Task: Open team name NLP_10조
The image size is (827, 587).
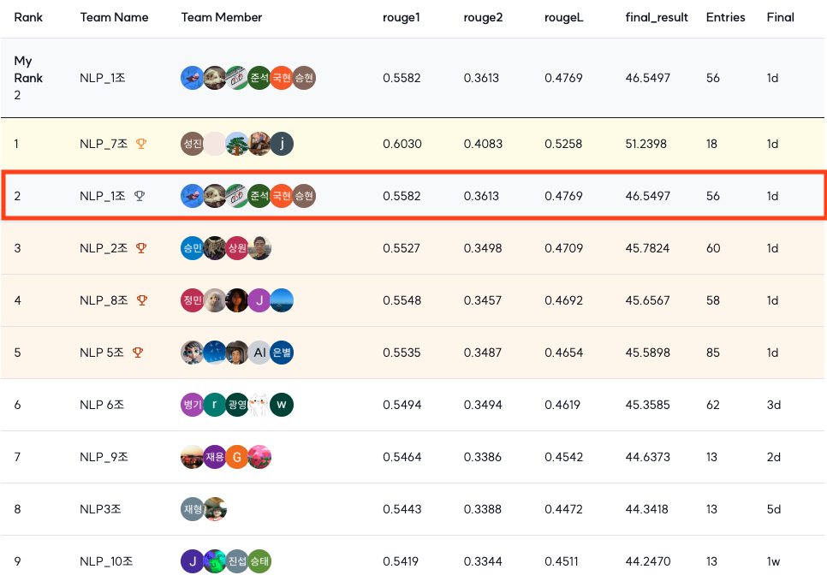Action: (x=106, y=560)
